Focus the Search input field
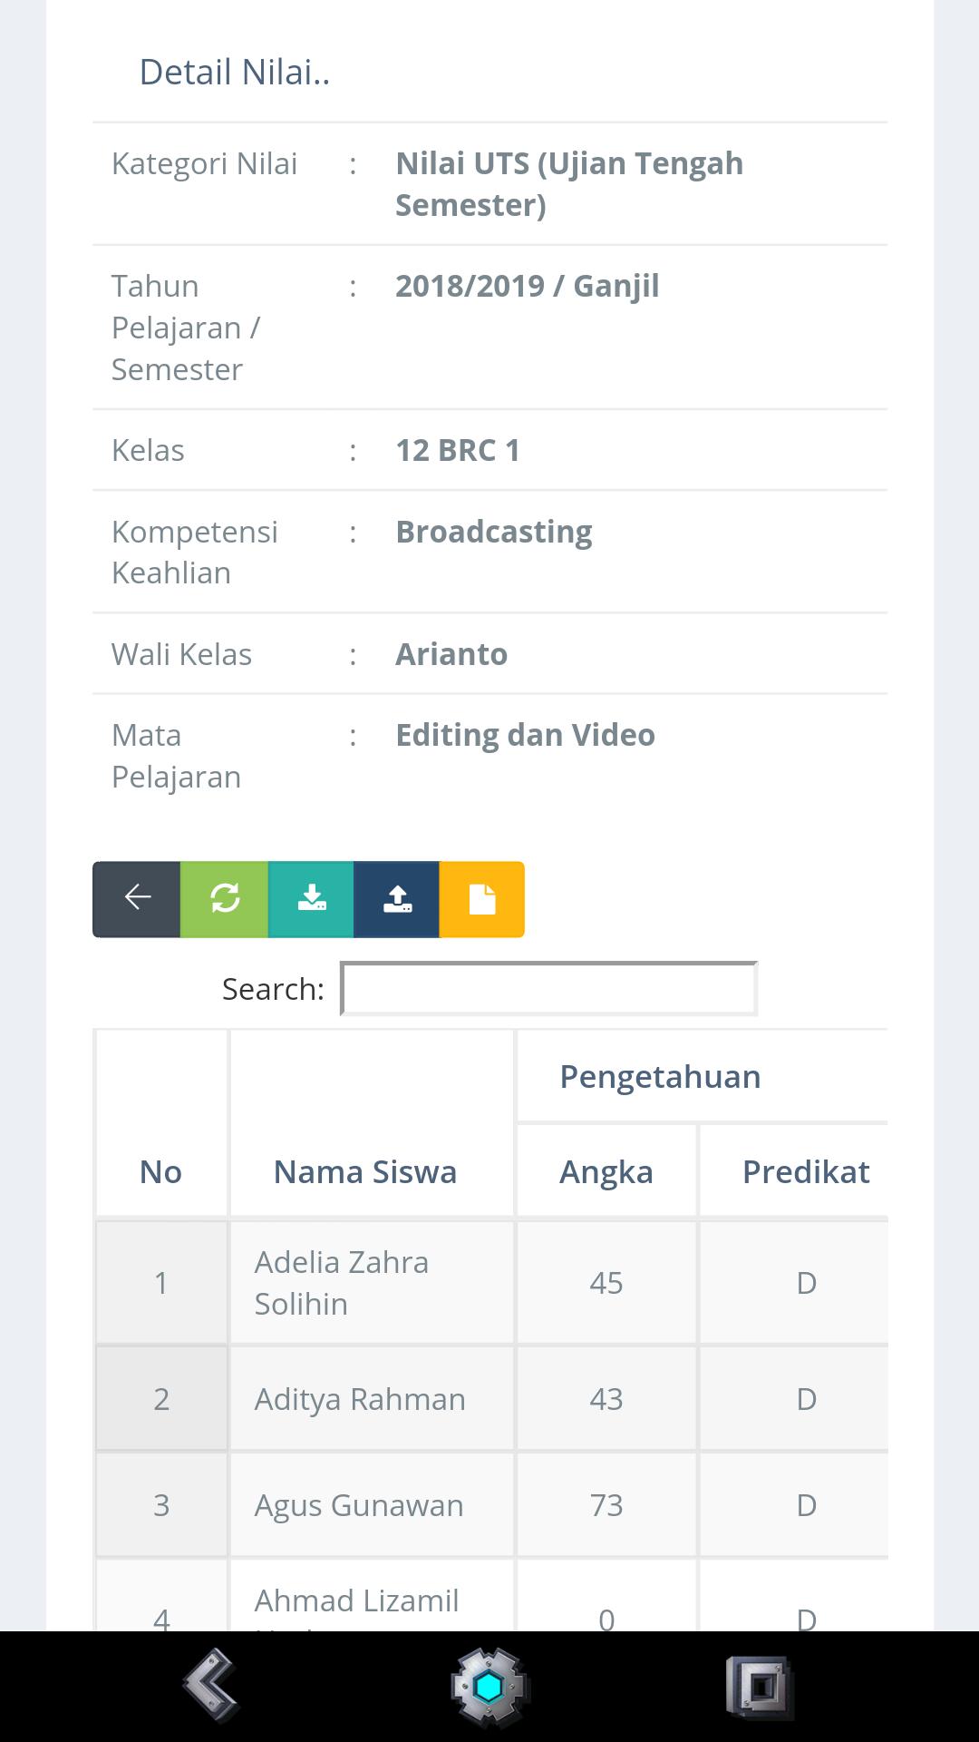Image resolution: width=979 pixels, height=1742 pixels. click(x=548, y=988)
